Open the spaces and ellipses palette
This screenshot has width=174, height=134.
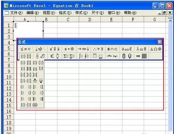[x=40, y=49]
